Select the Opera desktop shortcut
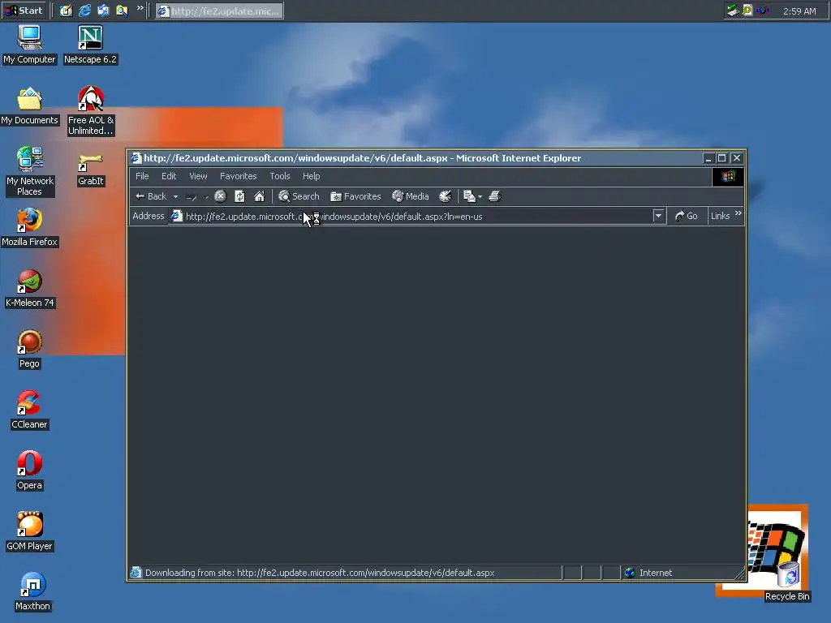Screen dimensions: 831x623 pos(30,471)
